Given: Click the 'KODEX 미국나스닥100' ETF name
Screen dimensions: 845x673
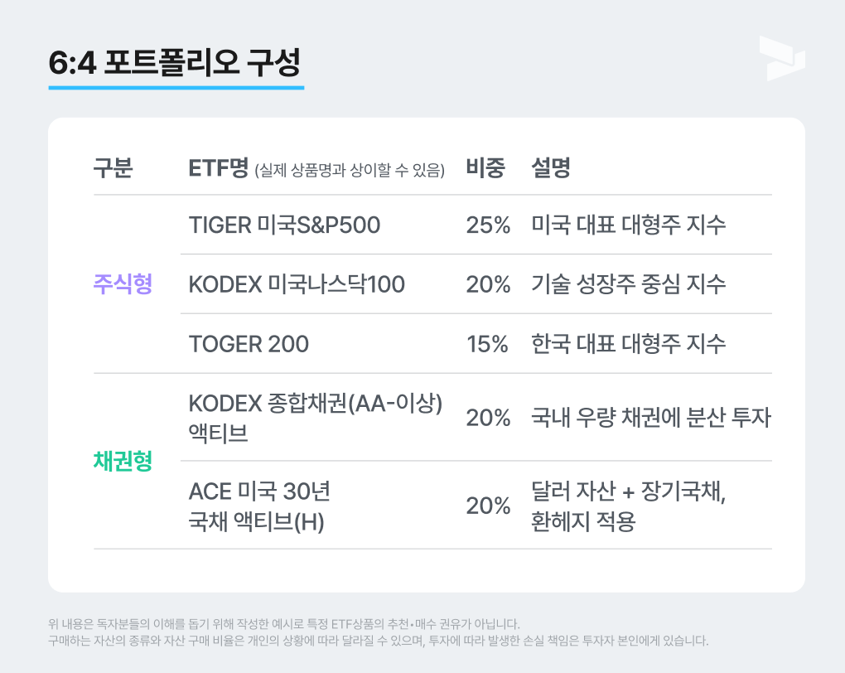Looking at the screenshot, I should click(297, 284).
